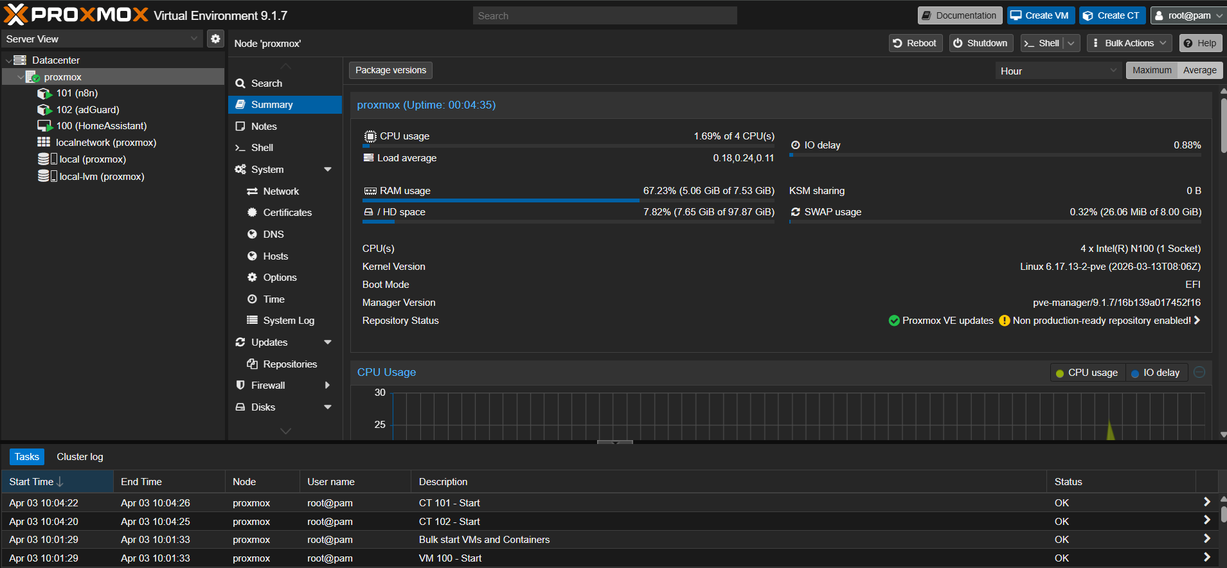Click the DNS globe icon
Image resolution: width=1227 pixels, height=568 pixels.
[x=252, y=235]
